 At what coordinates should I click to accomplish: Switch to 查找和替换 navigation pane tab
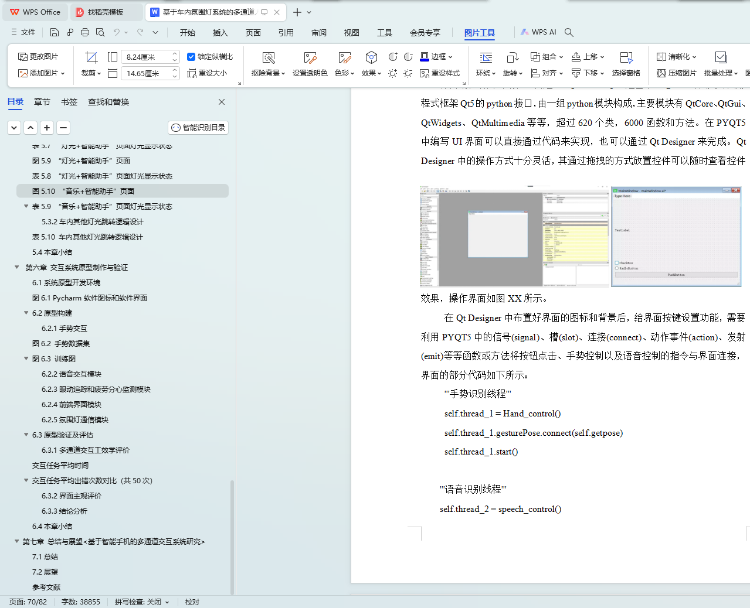point(108,102)
